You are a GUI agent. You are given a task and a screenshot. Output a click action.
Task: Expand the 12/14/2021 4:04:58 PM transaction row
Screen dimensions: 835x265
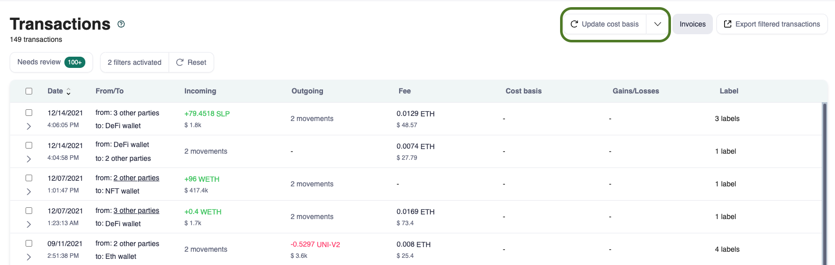coord(29,159)
